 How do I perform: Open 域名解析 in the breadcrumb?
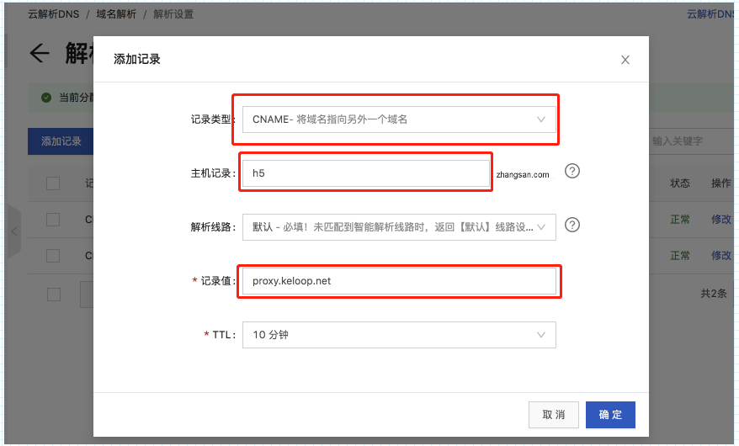pos(116,14)
